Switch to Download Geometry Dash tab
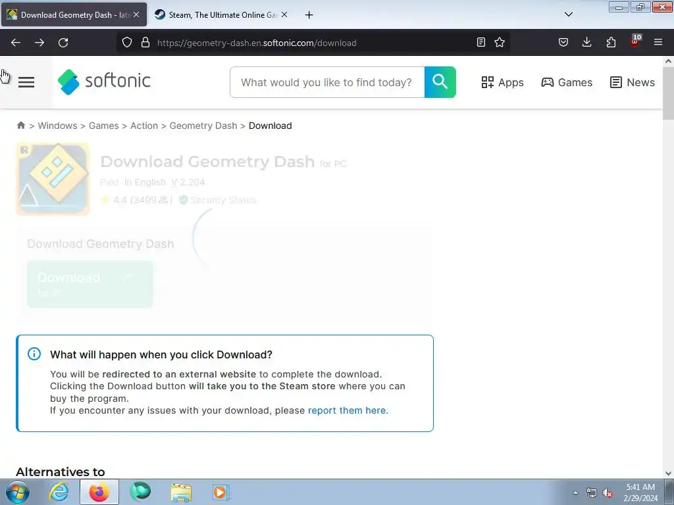The height and width of the screenshot is (505, 674). (74, 14)
